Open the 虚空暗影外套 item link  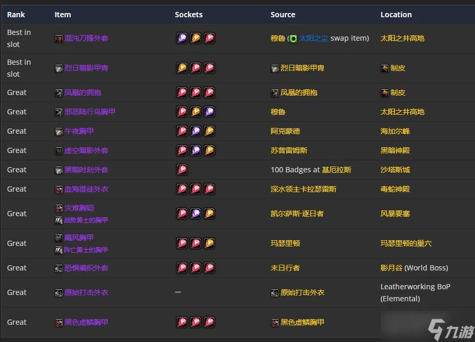86,150
